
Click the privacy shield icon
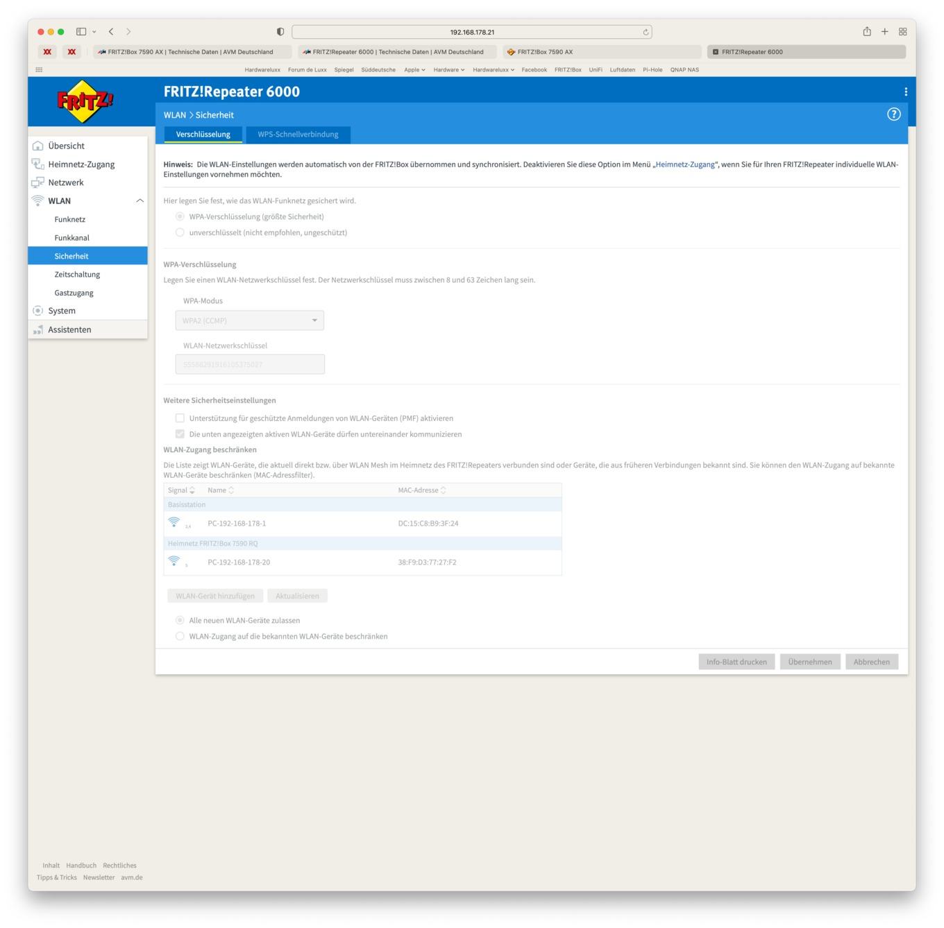[280, 32]
